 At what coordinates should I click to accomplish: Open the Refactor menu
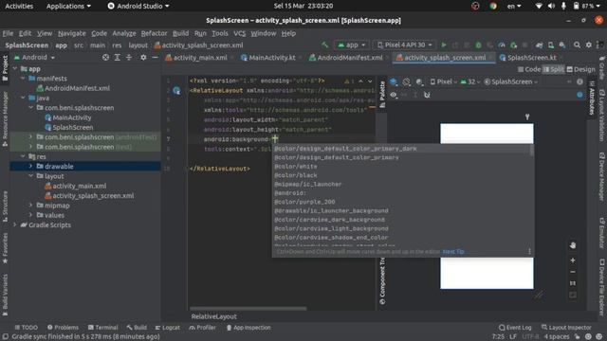(154, 33)
